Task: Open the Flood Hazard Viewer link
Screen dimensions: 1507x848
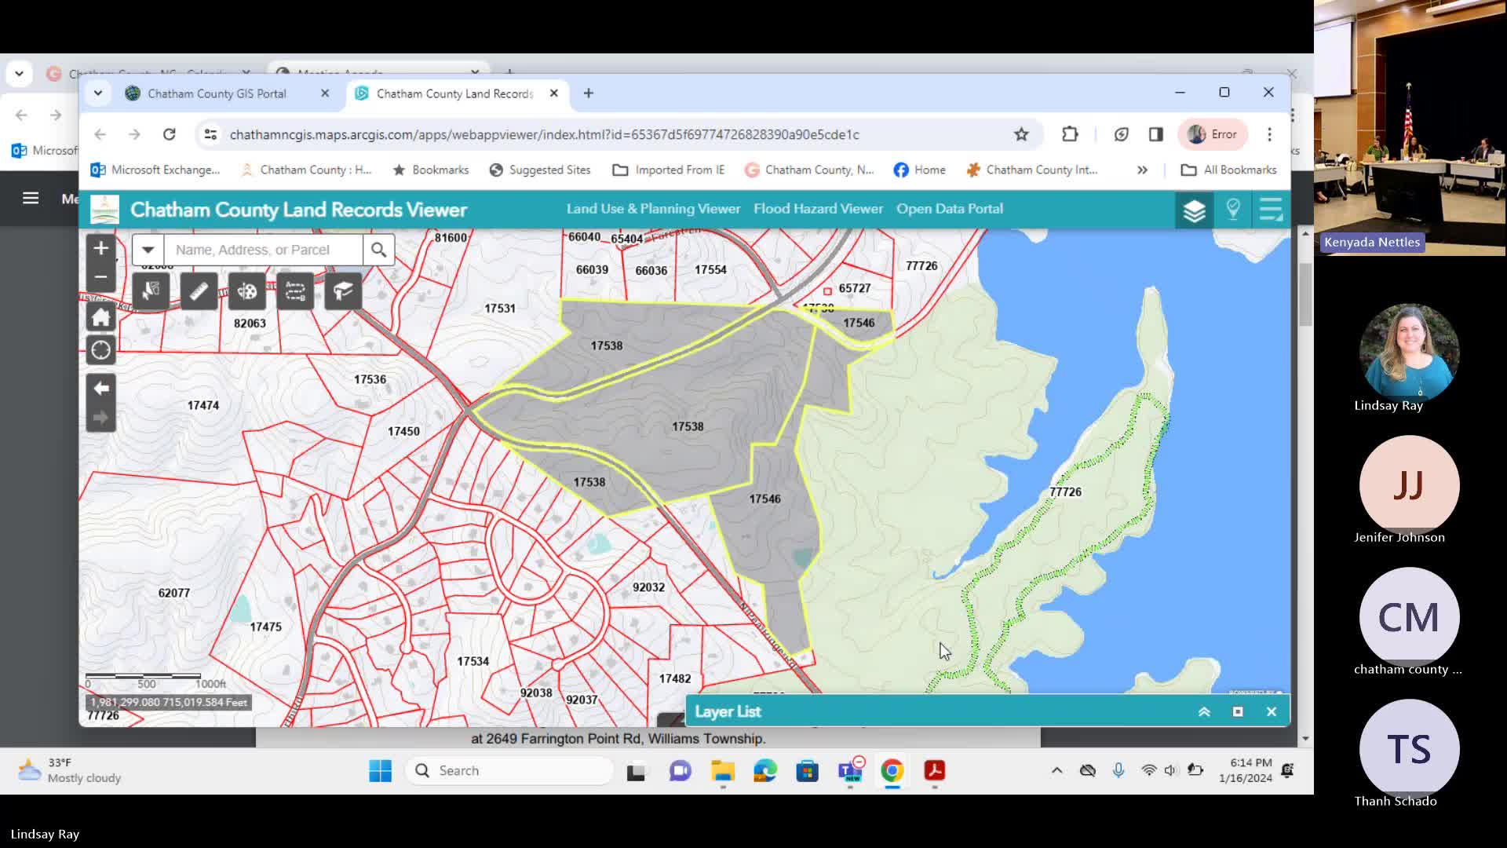Action: click(818, 209)
